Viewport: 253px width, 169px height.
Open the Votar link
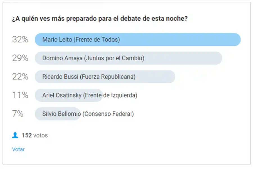(x=18, y=149)
